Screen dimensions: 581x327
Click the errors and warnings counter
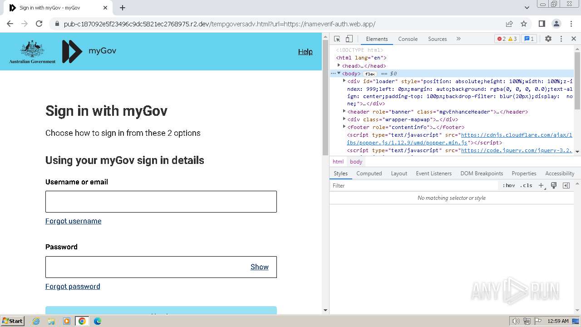click(507, 39)
